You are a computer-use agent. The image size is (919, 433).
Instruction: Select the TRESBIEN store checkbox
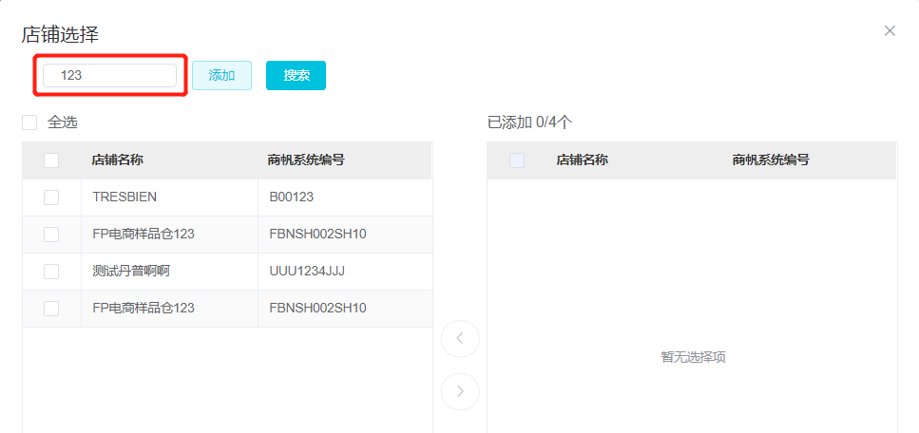[x=51, y=198]
